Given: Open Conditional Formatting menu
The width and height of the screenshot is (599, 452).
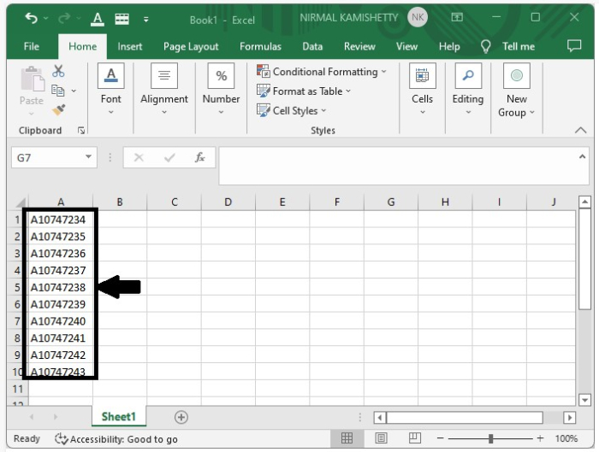Looking at the screenshot, I should [322, 72].
